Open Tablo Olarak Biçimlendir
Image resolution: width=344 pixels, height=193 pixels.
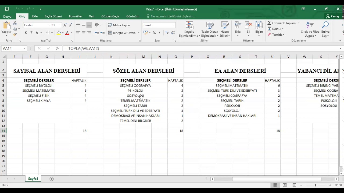(210, 29)
